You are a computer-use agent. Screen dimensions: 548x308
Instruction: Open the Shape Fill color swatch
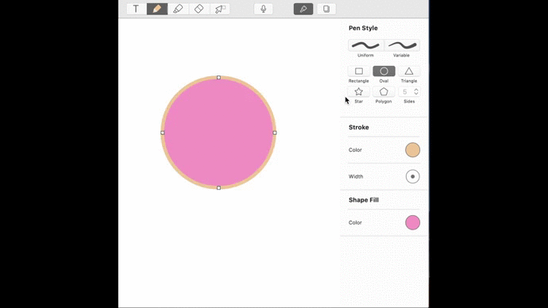[412, 222]
